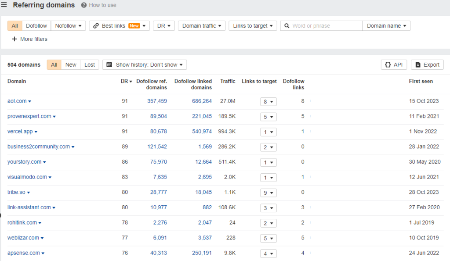This screenshot has height=261, width=450.
Task: Switch to the New domains tab
Action: point(71,64)
